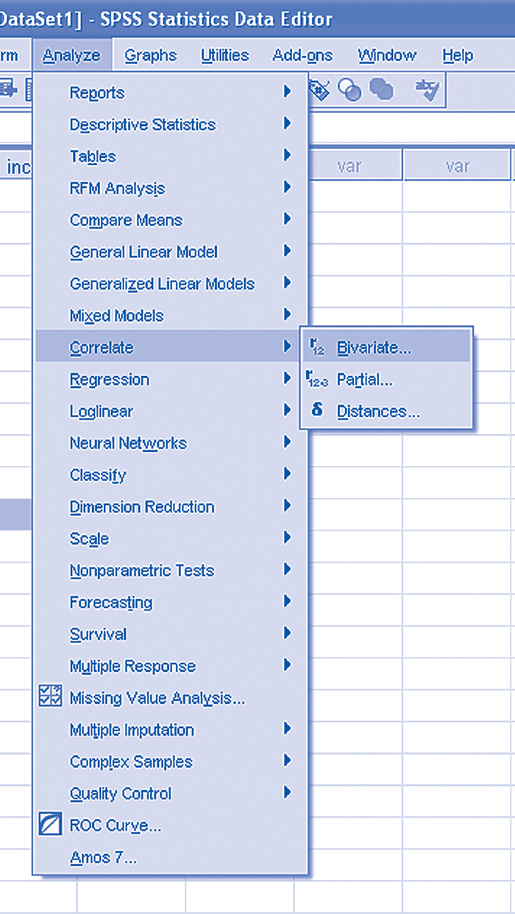Expand the Regression submenu arrow
The width and height of the screenshot is (515, 914).
click(287, 379)
